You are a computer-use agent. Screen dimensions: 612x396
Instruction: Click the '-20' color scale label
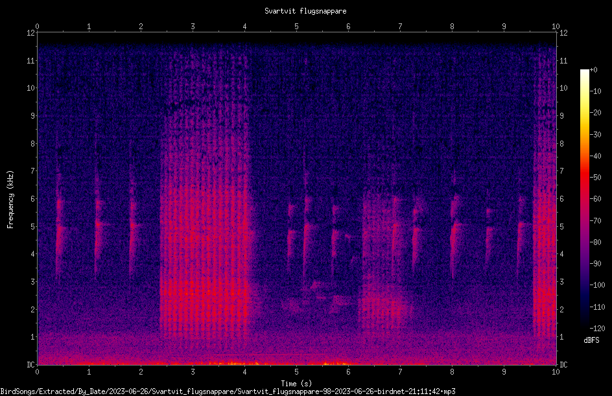(x=595, y=113)
